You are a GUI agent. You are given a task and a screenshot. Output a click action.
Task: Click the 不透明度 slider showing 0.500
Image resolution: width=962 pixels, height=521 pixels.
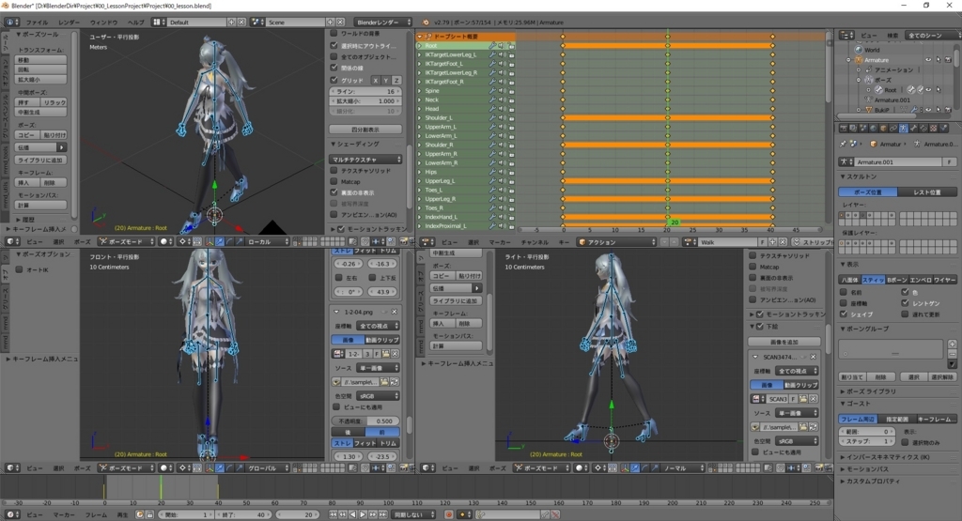365,421
